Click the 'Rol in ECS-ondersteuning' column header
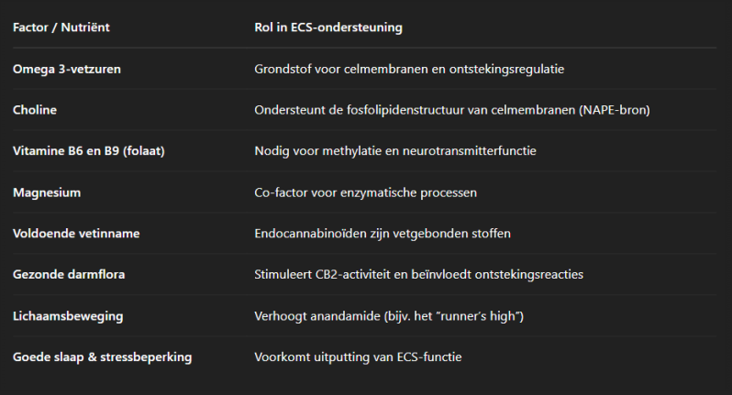This screenshot has width=732, height=395. [328, 27]
